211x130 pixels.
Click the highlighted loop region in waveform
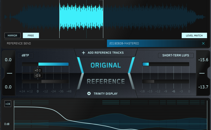click(x=81, y=17)
